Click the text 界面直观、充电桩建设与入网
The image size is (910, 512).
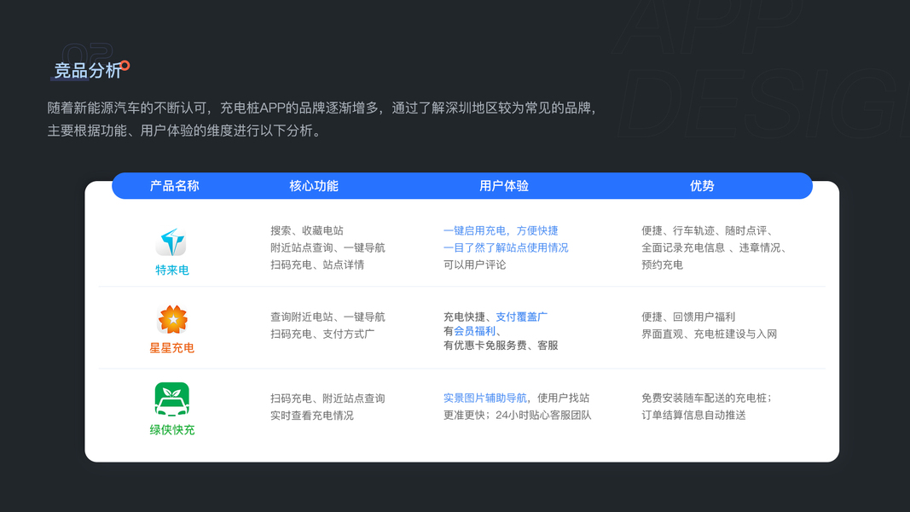point(710,334)
